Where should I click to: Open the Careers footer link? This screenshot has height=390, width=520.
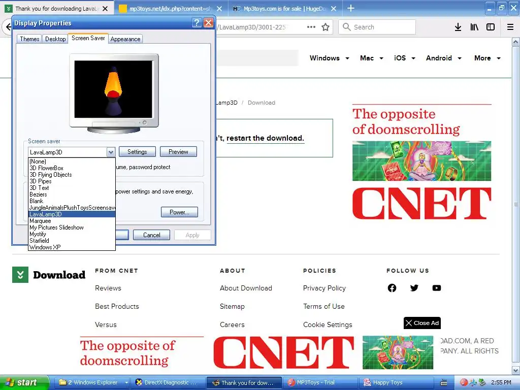pyautogui.click(x=232, y=324)
